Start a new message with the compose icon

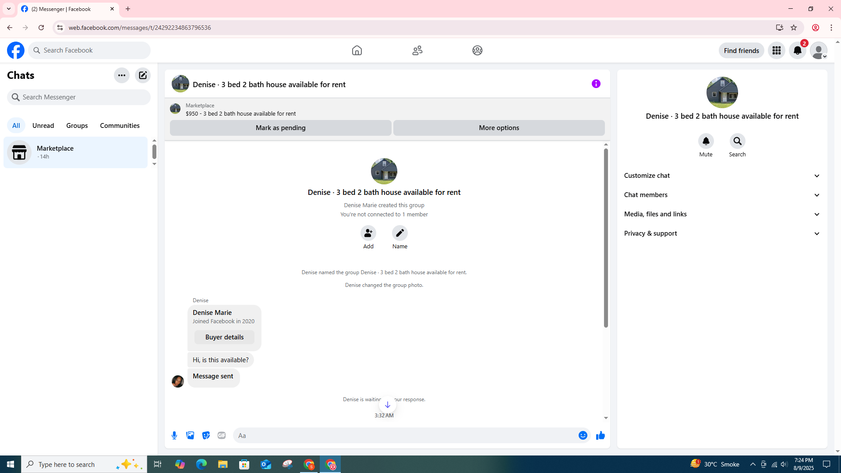pos(143,75)
